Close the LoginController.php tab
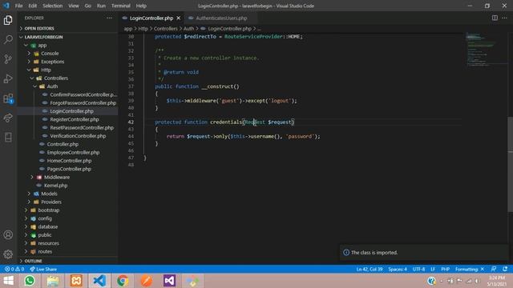This screenshot has width=513, height=288. pos(178,18)
